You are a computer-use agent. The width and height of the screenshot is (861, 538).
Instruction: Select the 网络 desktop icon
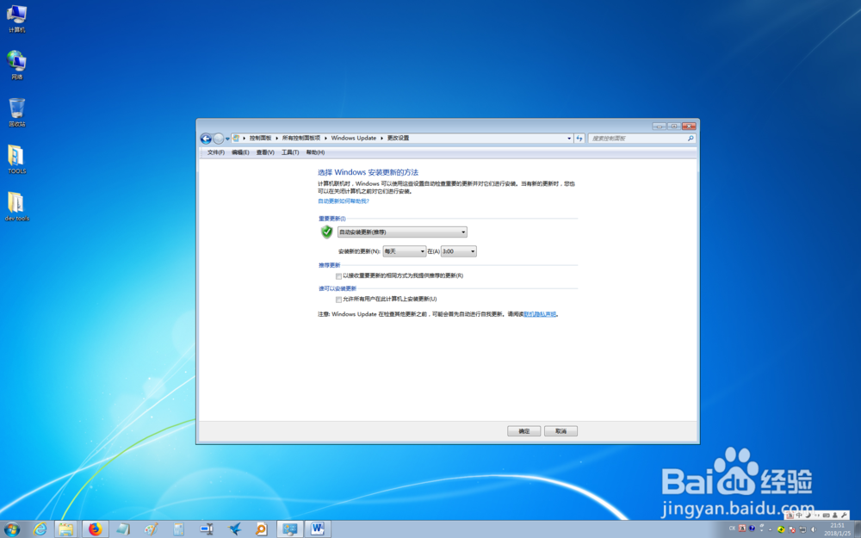[16, 65]
